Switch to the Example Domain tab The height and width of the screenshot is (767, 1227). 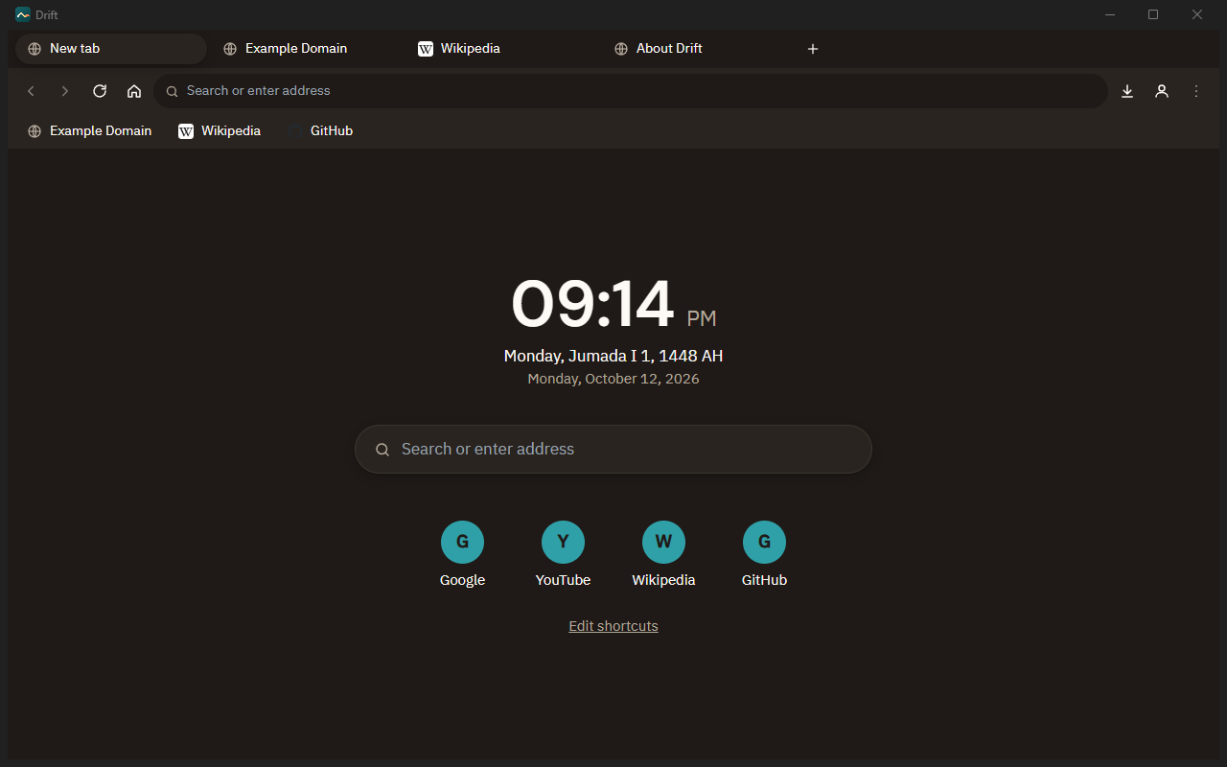coord(307,49)
